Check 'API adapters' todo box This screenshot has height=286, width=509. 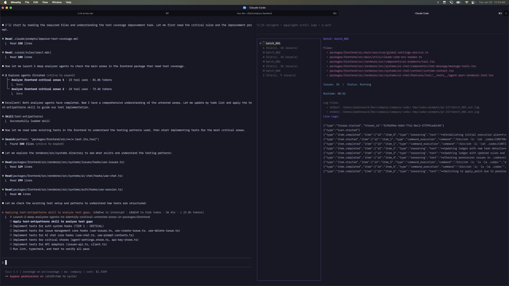tap(11, 244)
